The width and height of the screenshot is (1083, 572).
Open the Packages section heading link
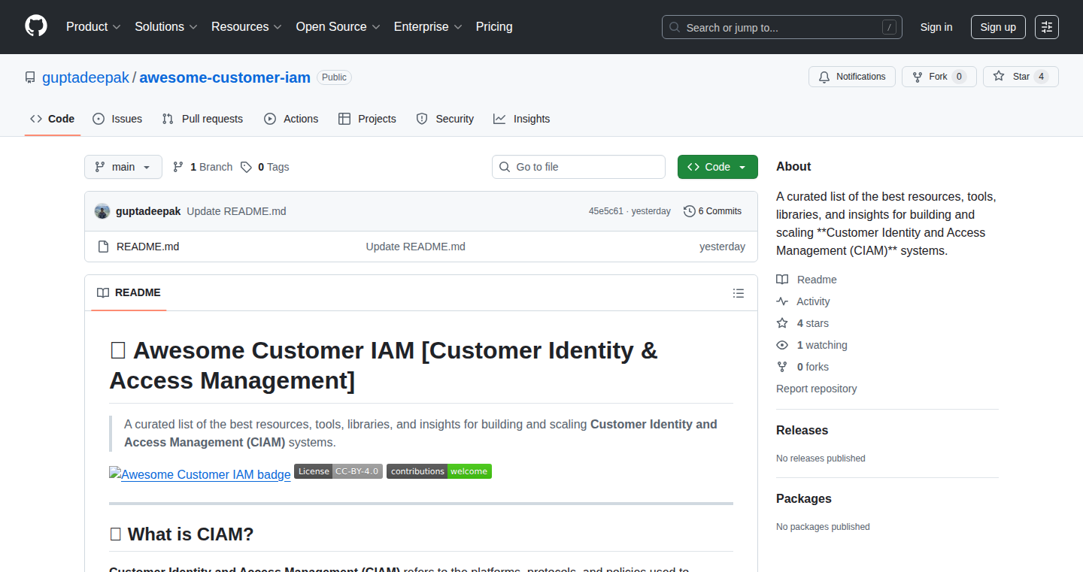(x=804, y=498)
